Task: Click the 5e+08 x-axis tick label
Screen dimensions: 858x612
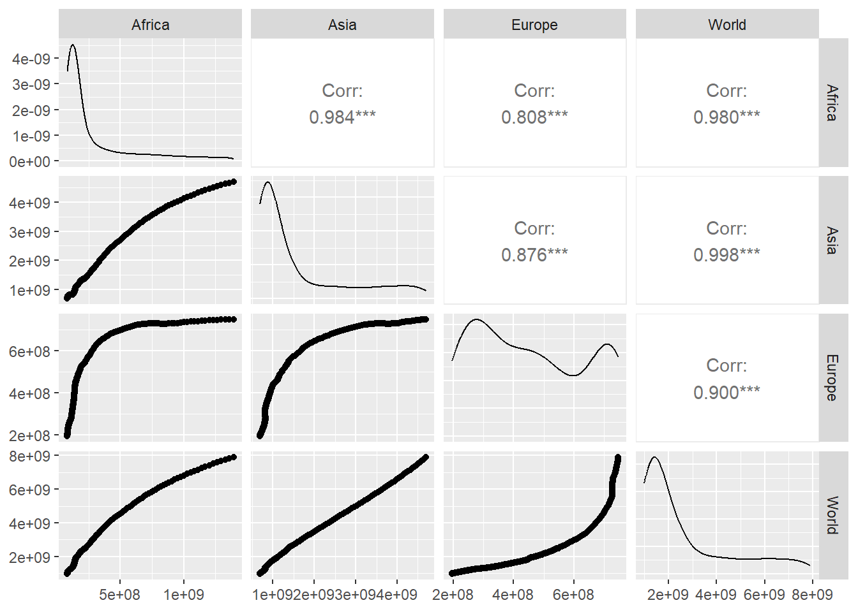Action: (119, 595)
